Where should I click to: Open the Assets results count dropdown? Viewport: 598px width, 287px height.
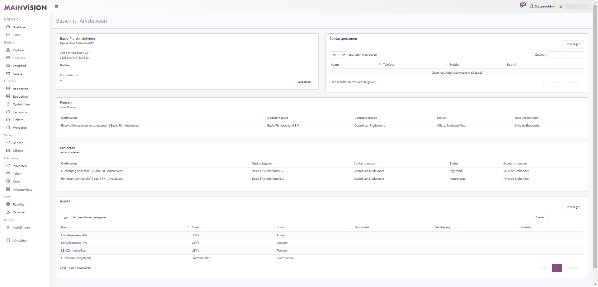[x=69, y=218]
